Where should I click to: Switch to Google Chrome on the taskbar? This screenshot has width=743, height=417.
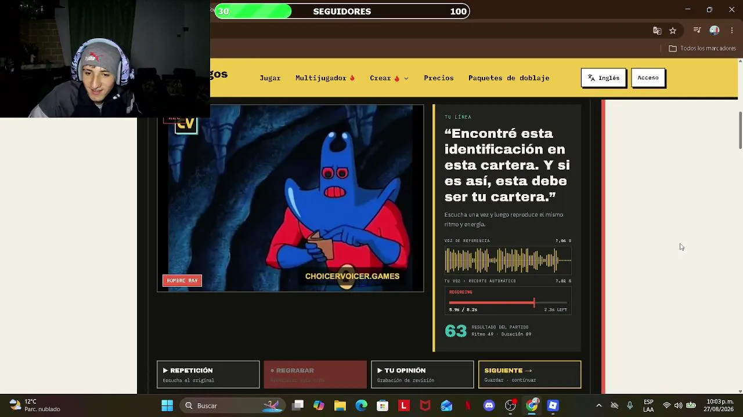(532, 405)
